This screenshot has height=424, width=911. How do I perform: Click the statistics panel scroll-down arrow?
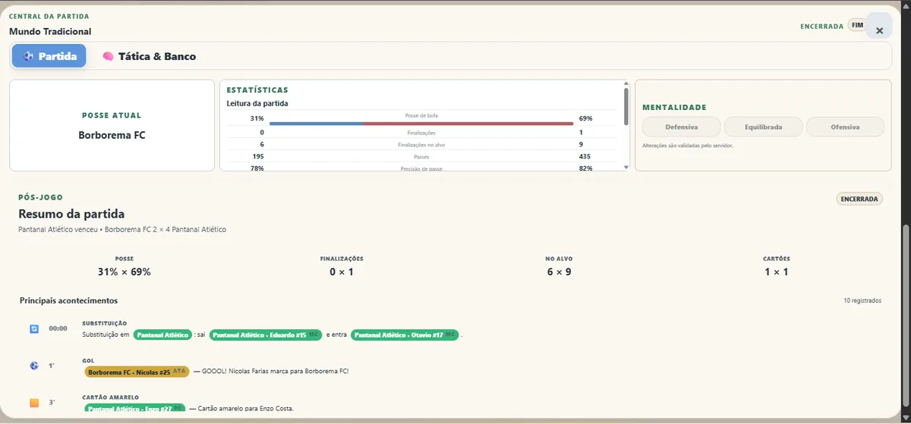coord(626,167)
